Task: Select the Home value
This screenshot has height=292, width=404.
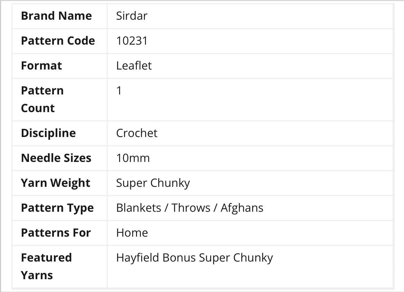Action: click(132, 233)
